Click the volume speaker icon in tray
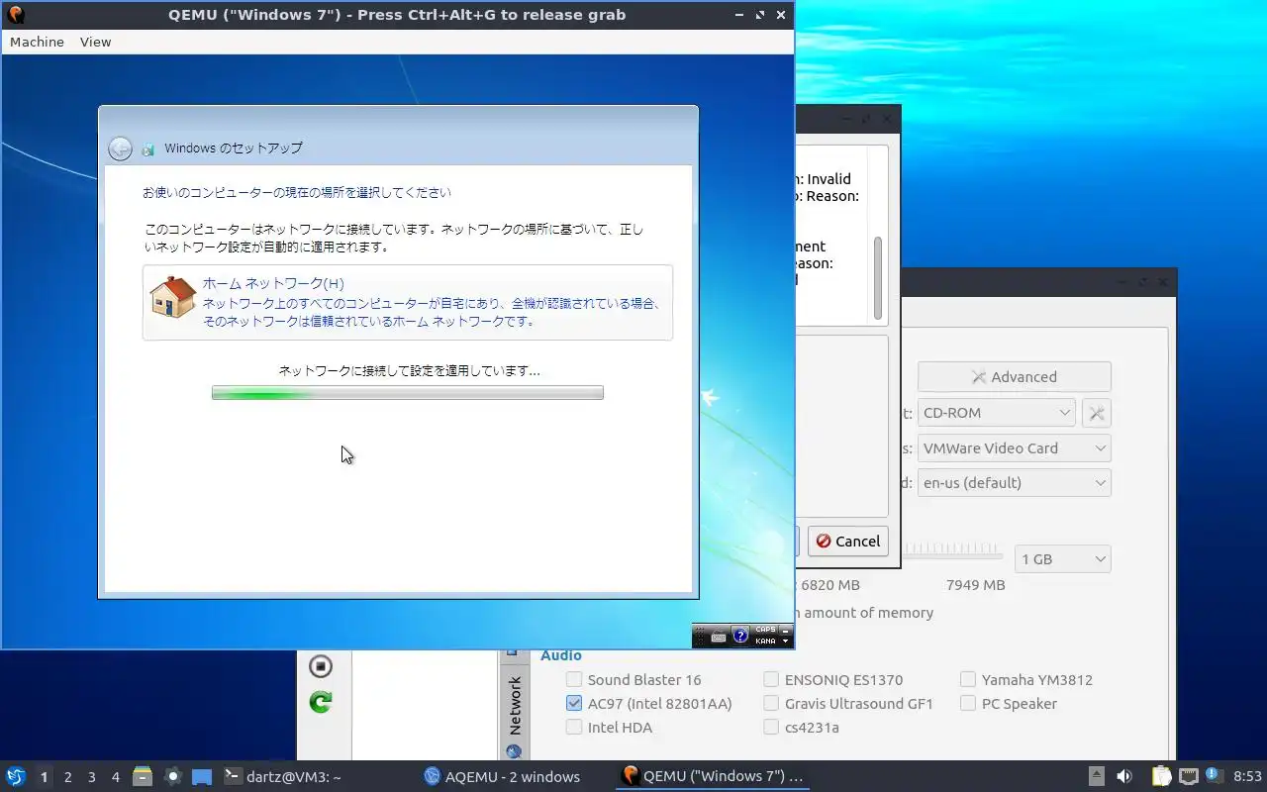Viewport: 1267px width, 792px height. tap(1124, 776)
